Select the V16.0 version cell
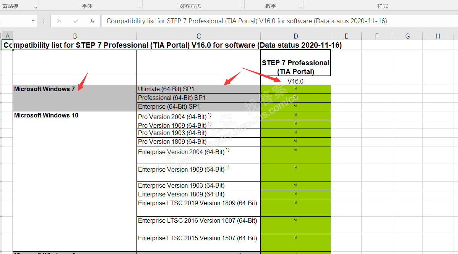The height and width of the screenshot is (254, 458). pos(296,81)
